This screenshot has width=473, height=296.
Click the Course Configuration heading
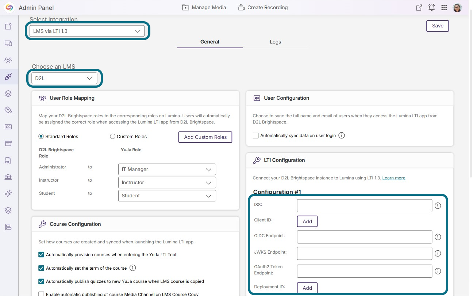pos(75,224)
